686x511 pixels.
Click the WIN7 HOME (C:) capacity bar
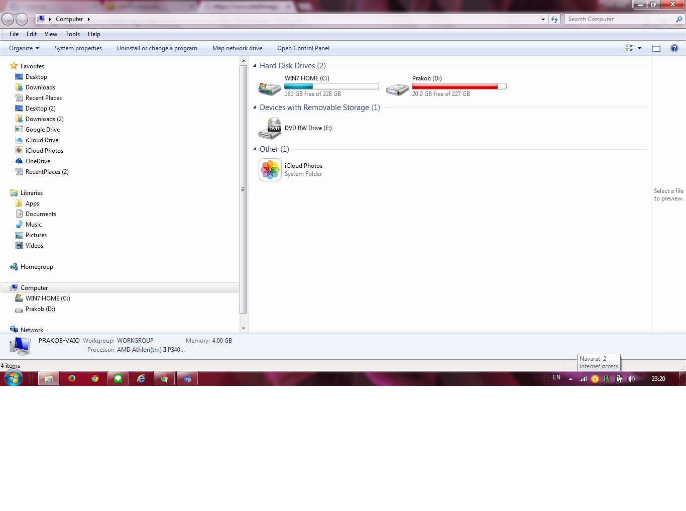pos(331,86)
